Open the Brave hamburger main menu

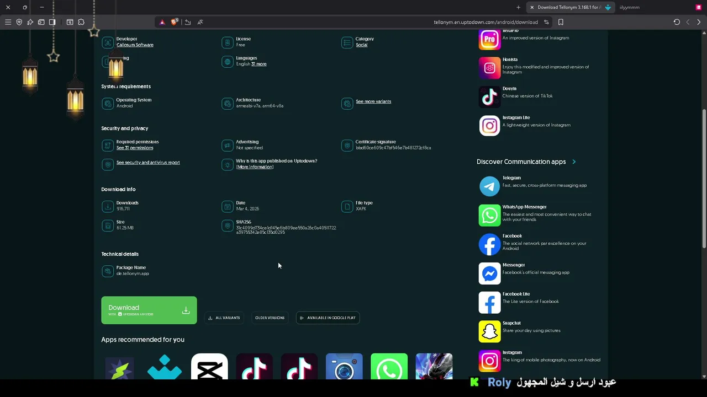point(8,22)
